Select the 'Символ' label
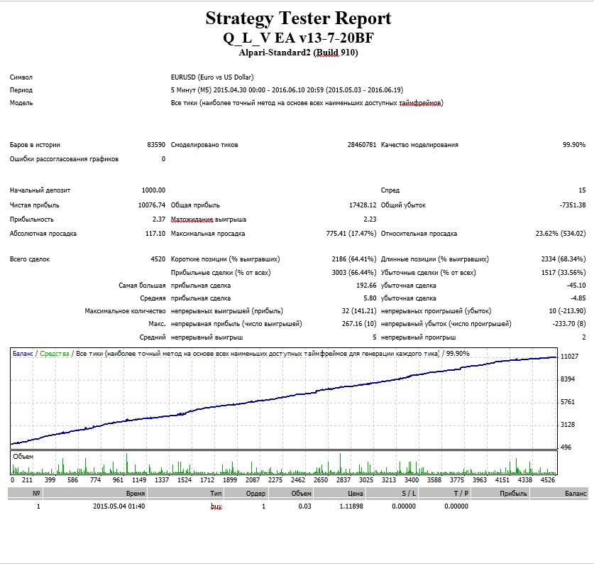The width and height of the screenshot is (594, 564). [21, 77]
